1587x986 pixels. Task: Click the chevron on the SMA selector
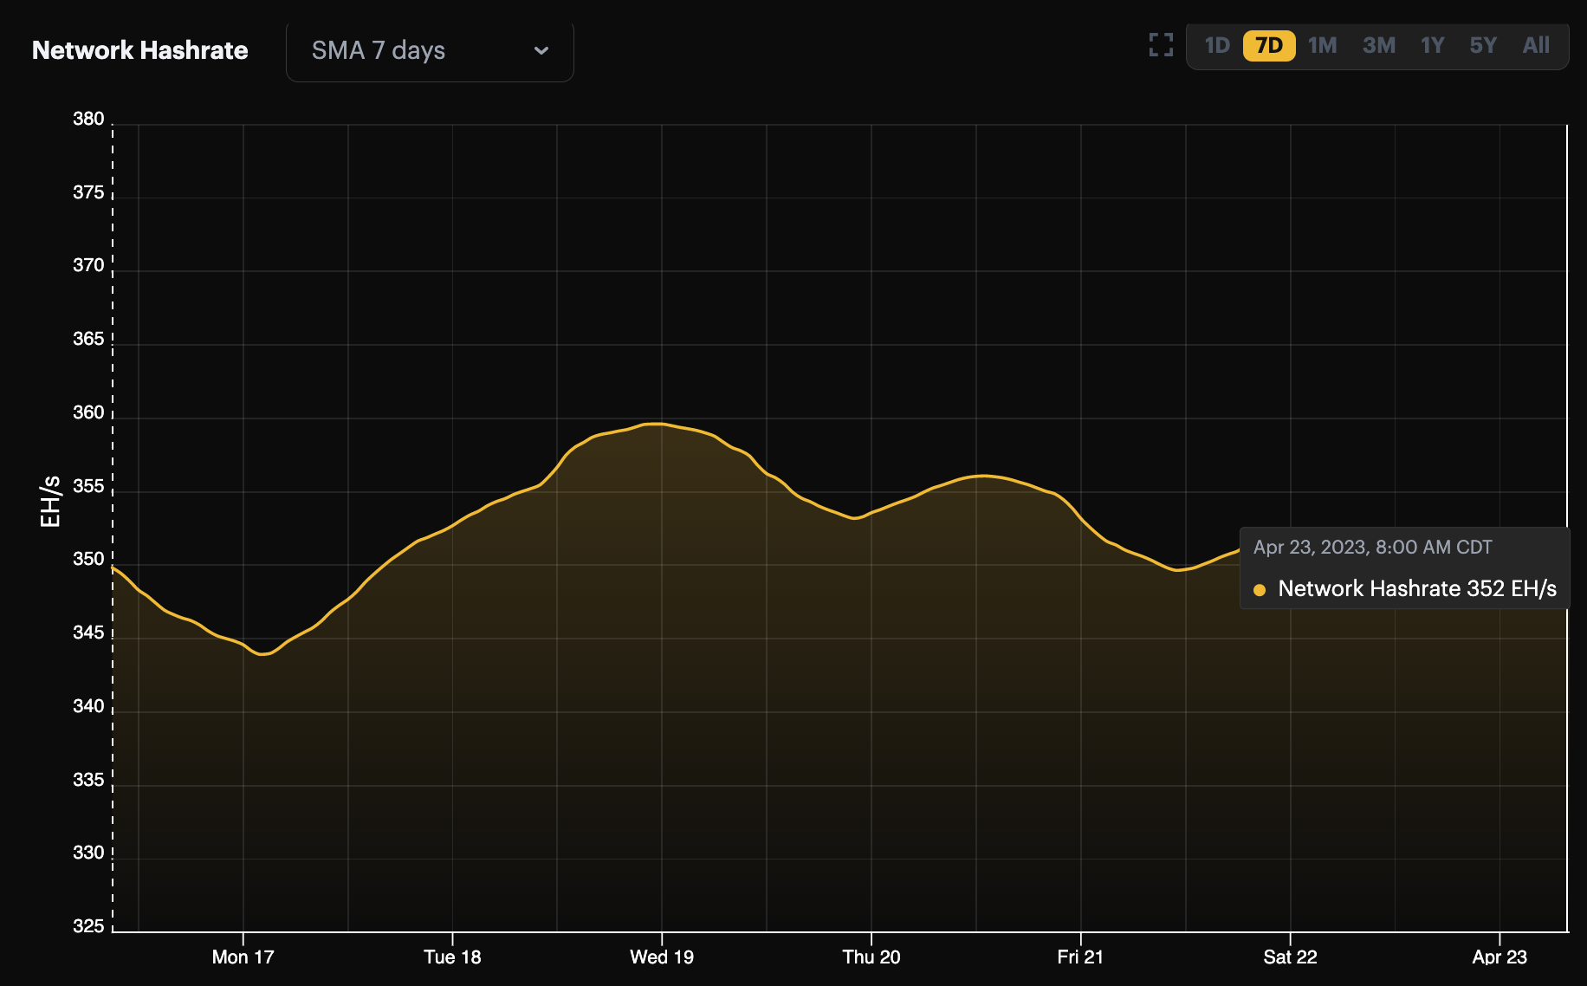(x=541, y=52)
